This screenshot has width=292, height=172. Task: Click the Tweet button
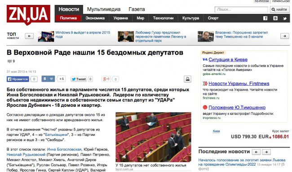(79, 79)
